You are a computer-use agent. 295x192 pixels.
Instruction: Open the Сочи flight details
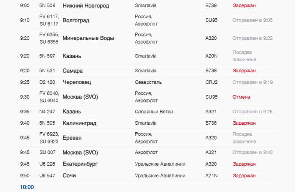69,176
